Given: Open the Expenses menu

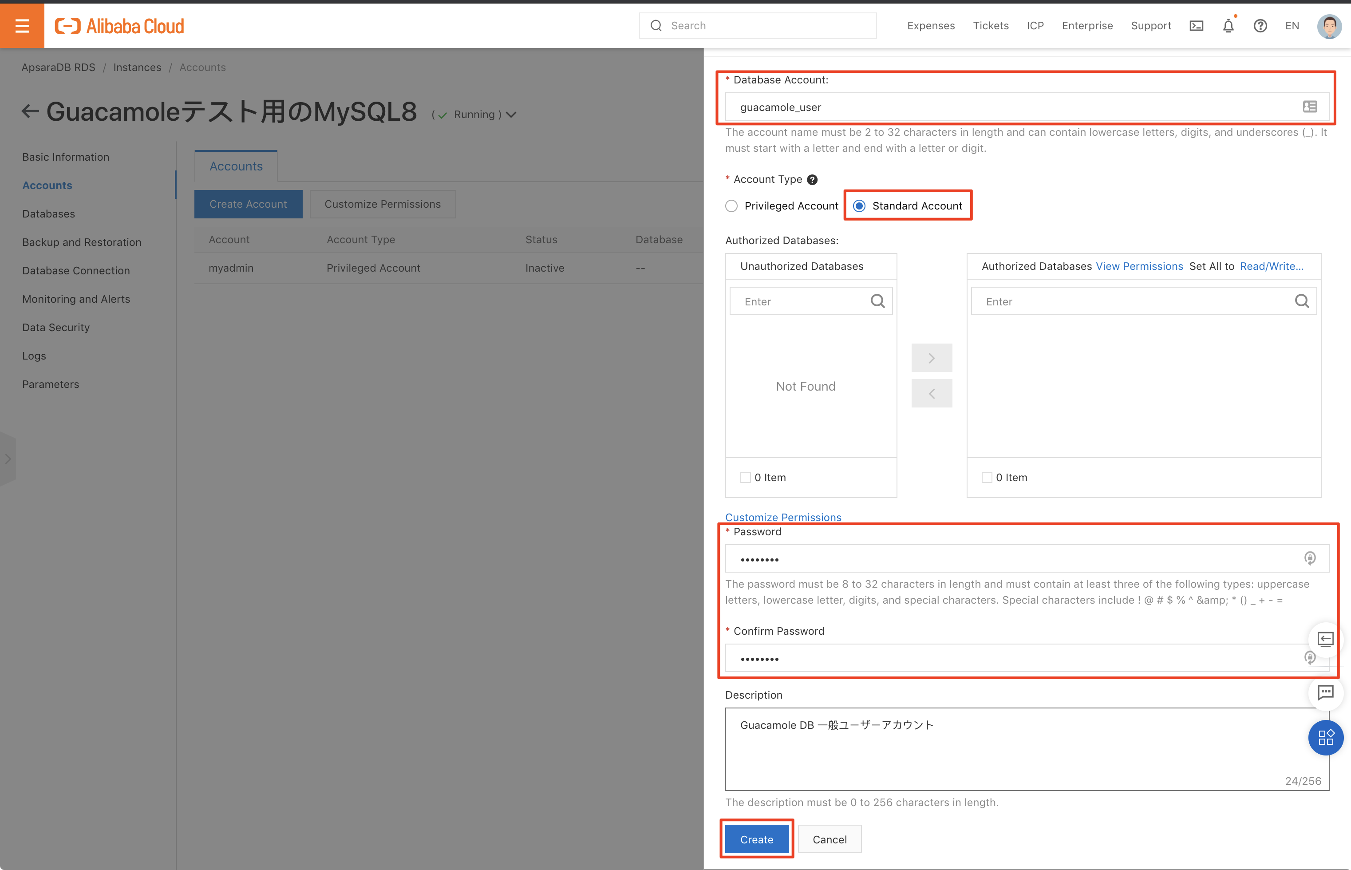Looking at the screenshot, I should click(931, 26).
